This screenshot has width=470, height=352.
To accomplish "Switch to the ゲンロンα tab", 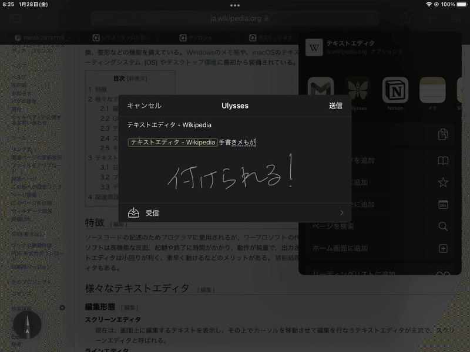I will point(196,38).
